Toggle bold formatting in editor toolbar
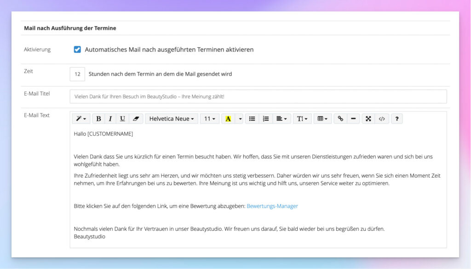 click(x=98, y=118)
